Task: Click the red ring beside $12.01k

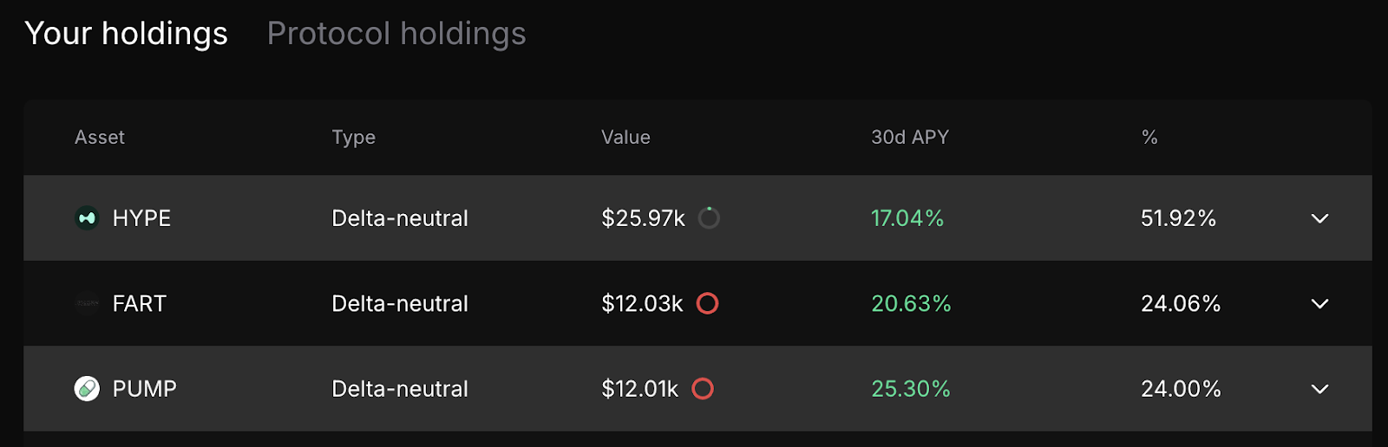Action: tap(703, 389)
